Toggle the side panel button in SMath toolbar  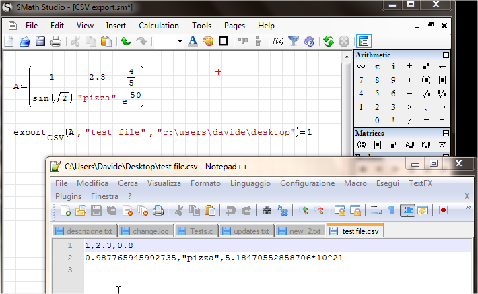(364, 41)
